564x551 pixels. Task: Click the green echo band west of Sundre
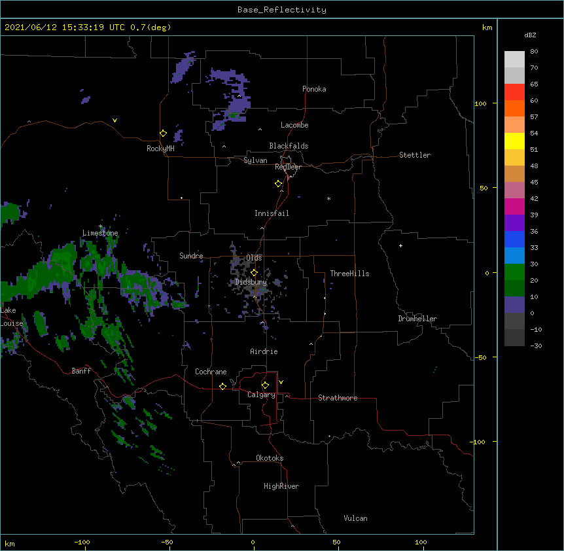point(94,277)
